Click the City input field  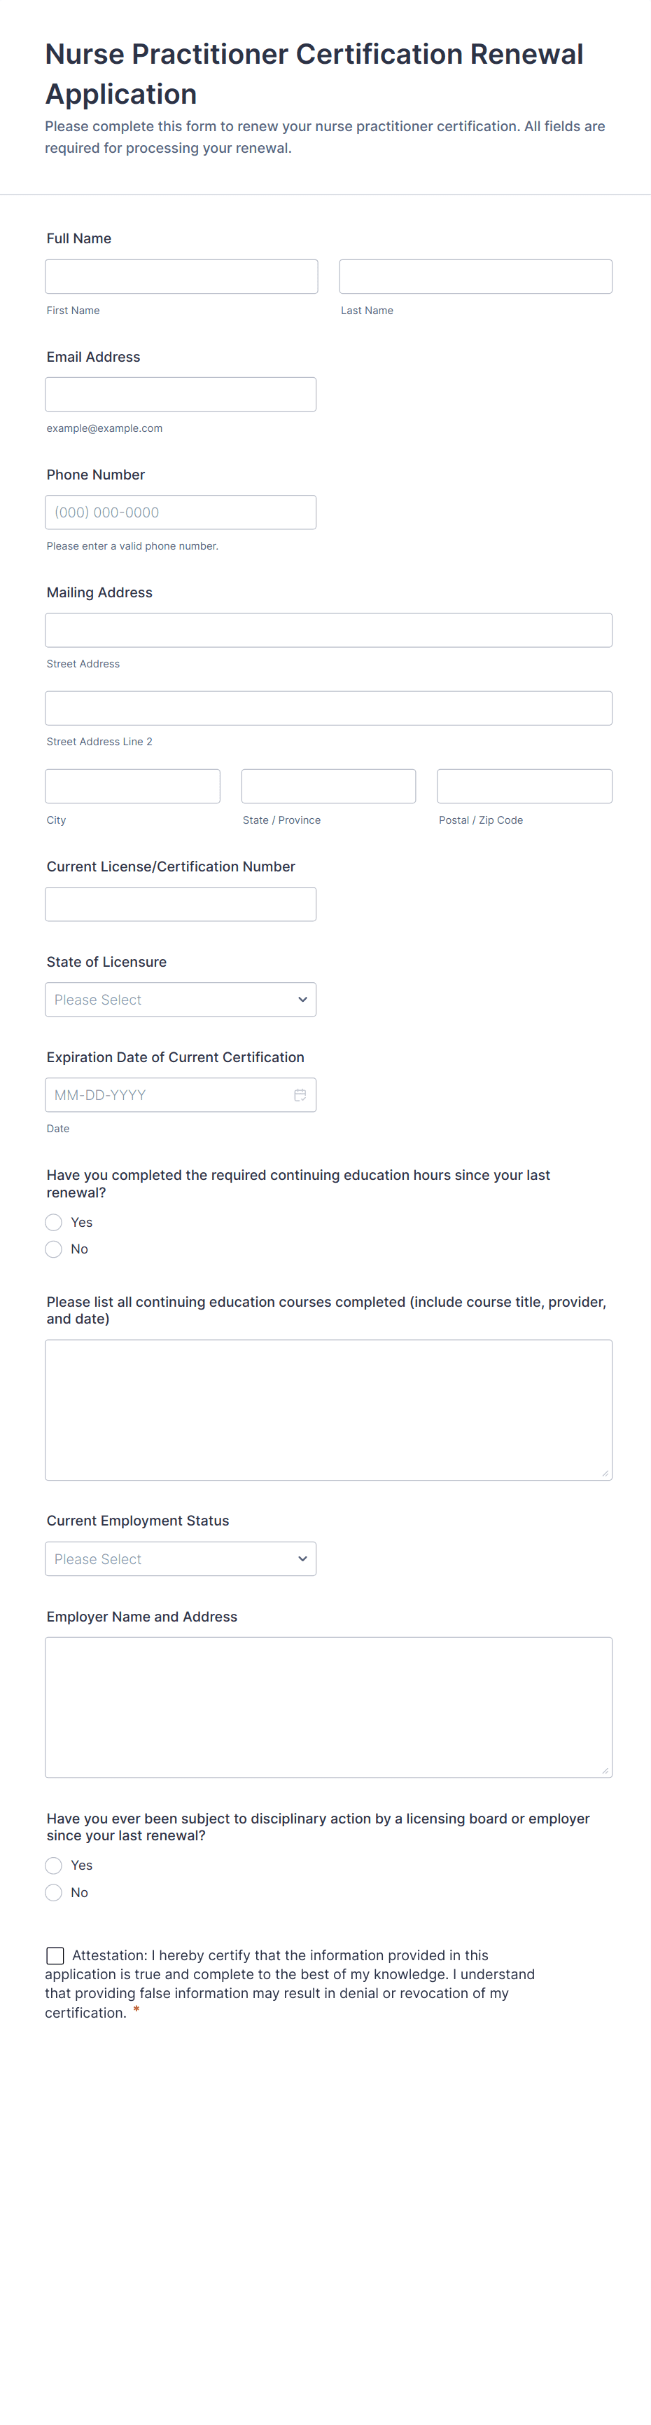tap(132, 786)
